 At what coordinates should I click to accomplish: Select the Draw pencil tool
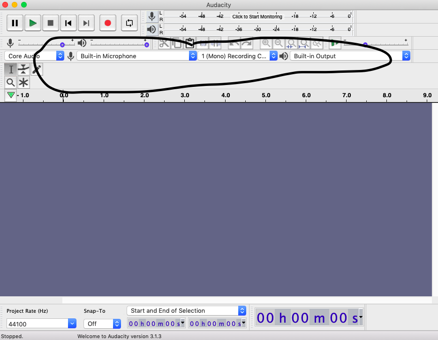37,69
